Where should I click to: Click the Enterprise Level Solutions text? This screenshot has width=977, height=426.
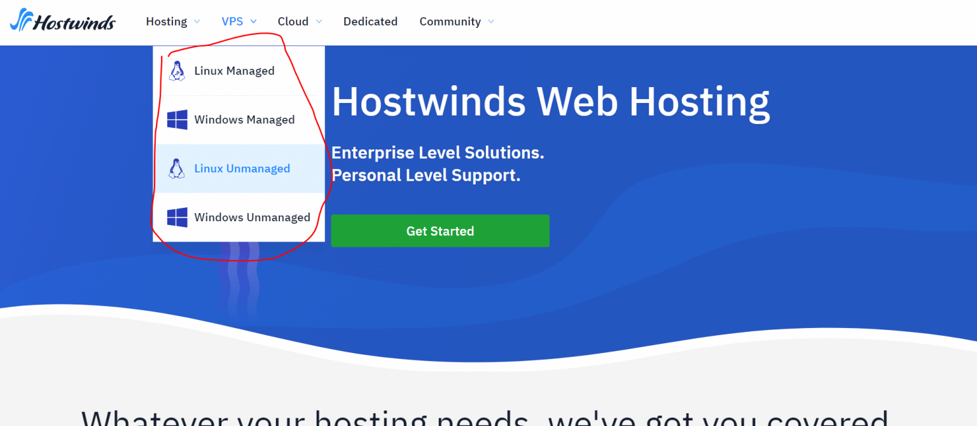[438, 153]
